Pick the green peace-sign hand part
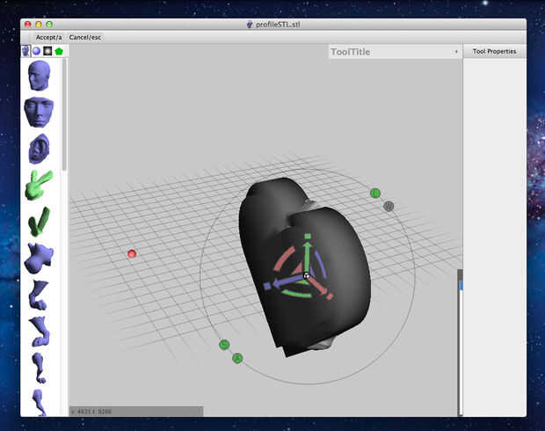This screenshot has width=545, height=431. [x=39, y=185]
